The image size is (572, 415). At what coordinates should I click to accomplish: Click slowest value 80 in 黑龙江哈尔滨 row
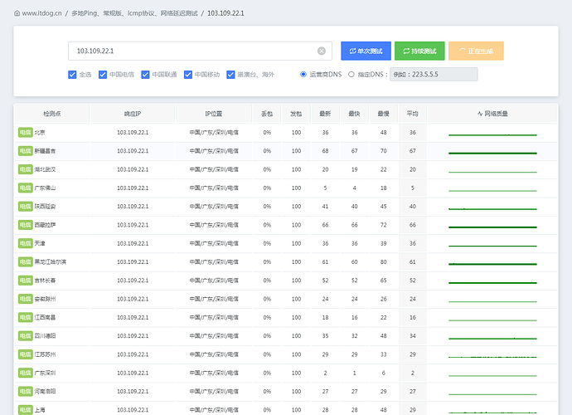(383, 262)
